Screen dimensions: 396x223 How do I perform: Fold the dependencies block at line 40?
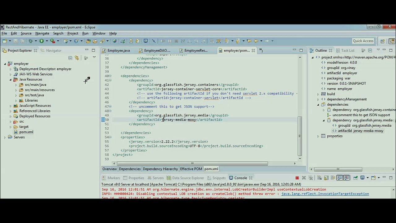pyautogui.click(x=110, y=76)
